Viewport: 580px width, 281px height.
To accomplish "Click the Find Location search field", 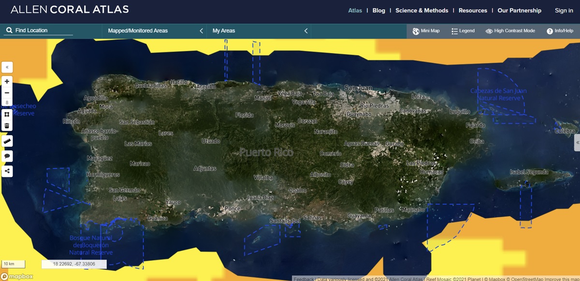I will (x=43, y=30).
